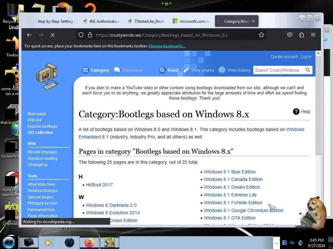Open Related changes link
Screen dimensions: 333x249
tap(43, 191)
